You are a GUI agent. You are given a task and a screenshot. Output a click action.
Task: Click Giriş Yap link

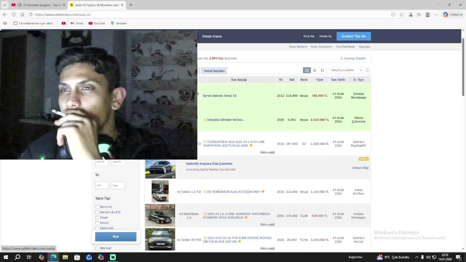[309, 36]
